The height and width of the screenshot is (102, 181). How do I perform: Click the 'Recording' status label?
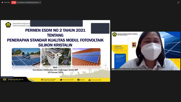(7, 2)
